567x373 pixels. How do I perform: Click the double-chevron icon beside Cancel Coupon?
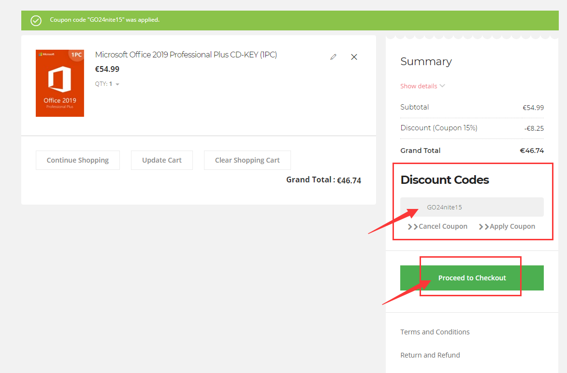click(x=413, y=227)
